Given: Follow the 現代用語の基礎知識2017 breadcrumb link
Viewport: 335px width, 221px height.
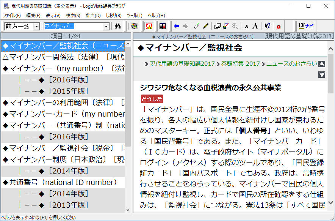Looking at the screenshot, I should [x=182, y=64].
